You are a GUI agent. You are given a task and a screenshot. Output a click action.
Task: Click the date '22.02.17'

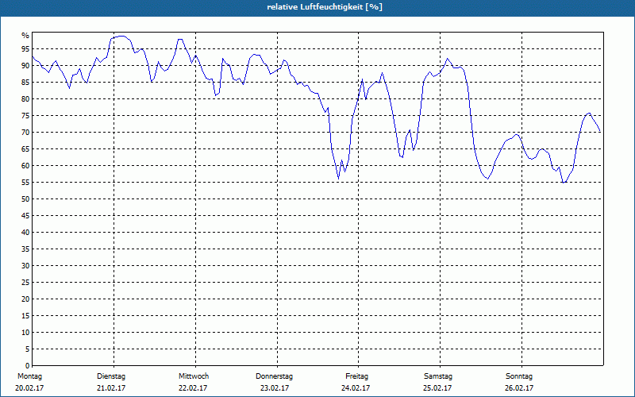193,388
